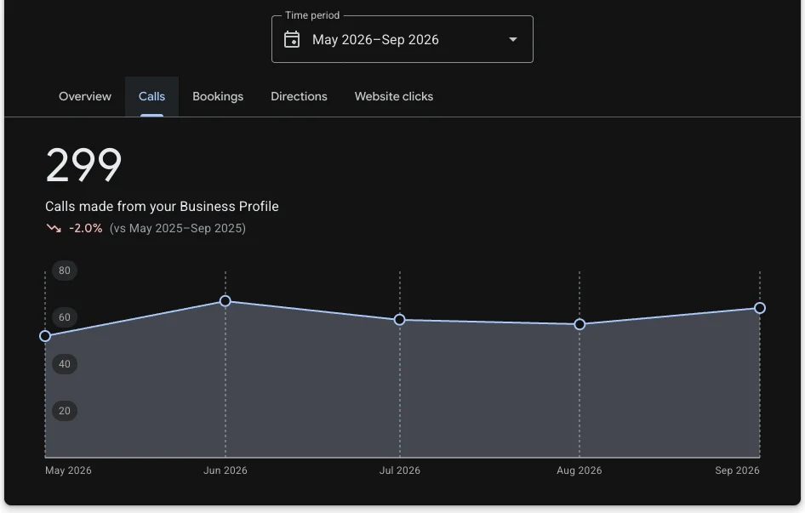Click the Jul 2026 x-axis label
This screenshot has height=513, width=805.
pyautogui.click(x=399, y=470)
